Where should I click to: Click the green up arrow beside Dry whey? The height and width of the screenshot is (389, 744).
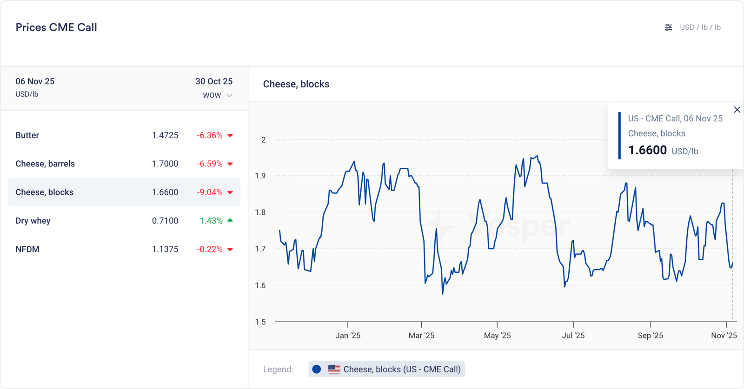[230, 220]
